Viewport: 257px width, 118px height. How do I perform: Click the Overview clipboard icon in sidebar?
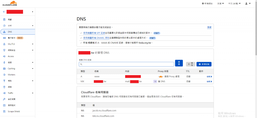[x=5, y=19]
